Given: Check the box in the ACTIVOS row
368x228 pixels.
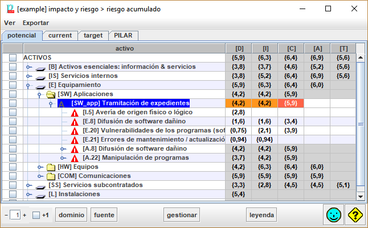Looking at the screenshot, I should tap(13, 58).
